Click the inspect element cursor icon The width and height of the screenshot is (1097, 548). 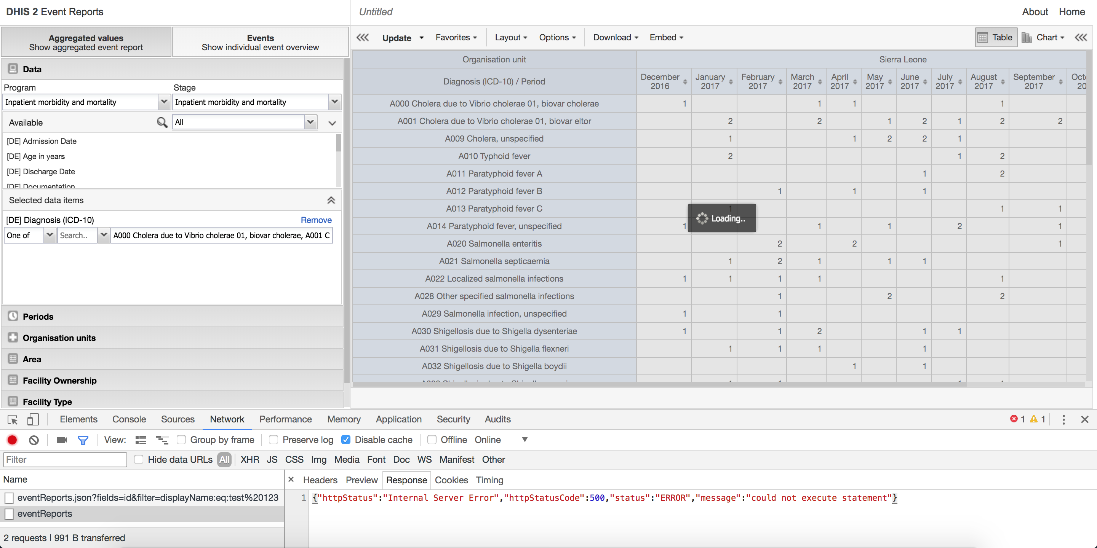click(x=12, y=419)
